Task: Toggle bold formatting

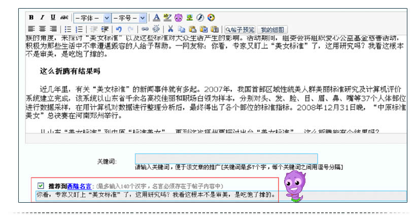Action: point(31,17)
